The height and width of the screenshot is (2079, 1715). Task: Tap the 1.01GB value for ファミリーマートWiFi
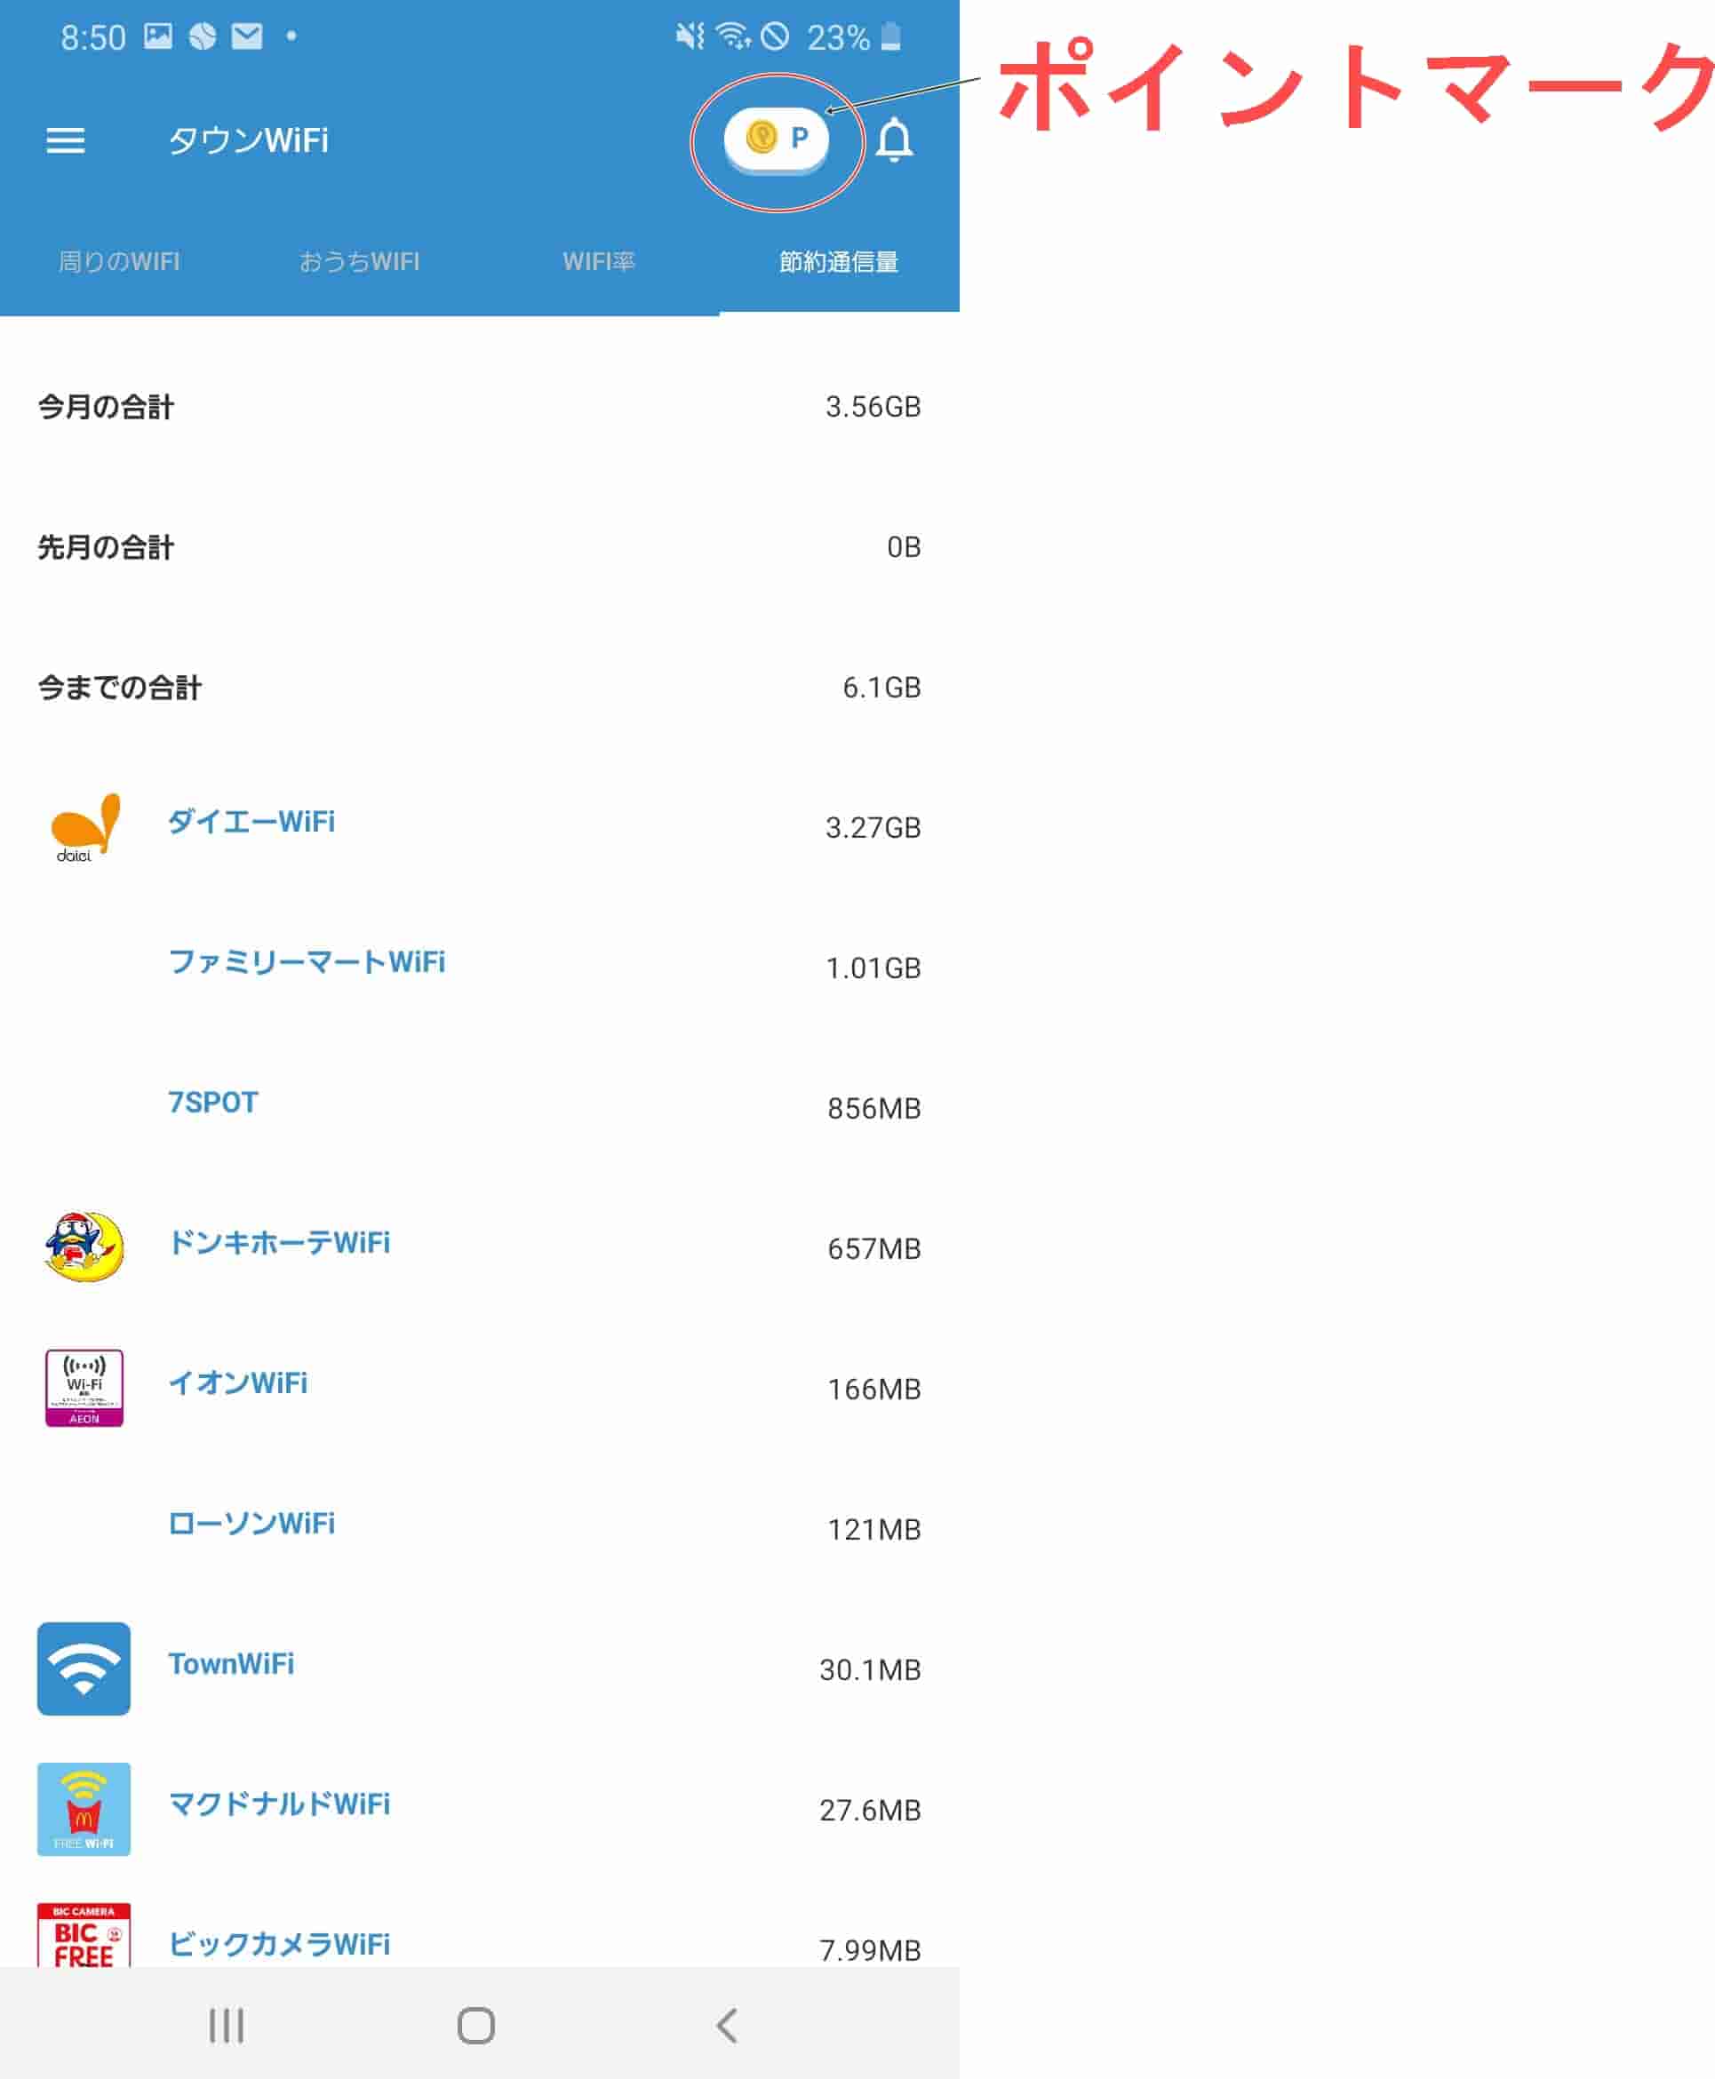point(873,968)
